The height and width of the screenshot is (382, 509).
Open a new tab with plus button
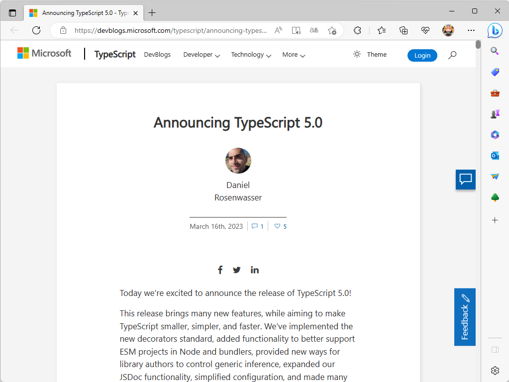click(x=152, y=13)
